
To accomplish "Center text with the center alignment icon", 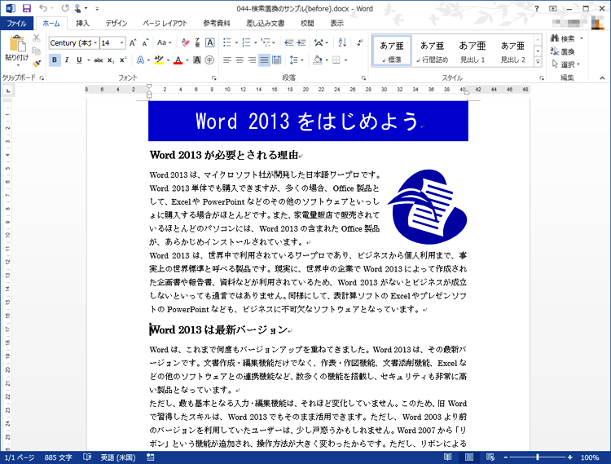I will coord(240,60).
